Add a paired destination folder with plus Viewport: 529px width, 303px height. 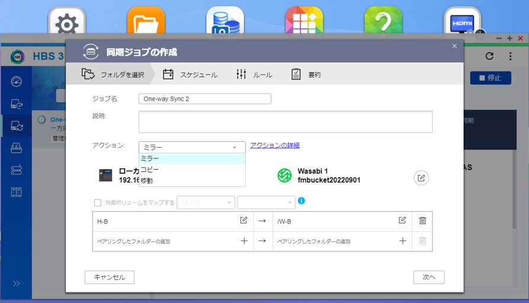point(402,241)
